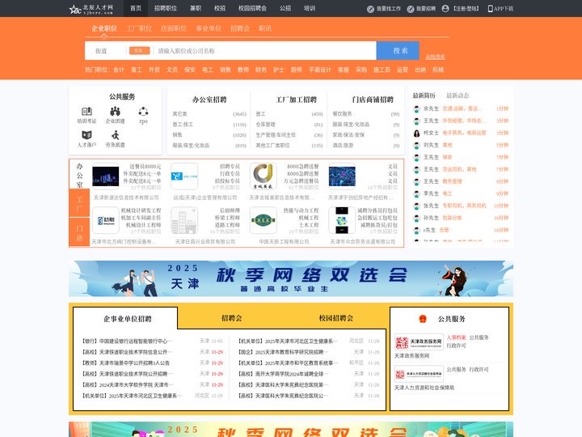Screen dimensions: 582x437
Task: Switch to the 最新动态 tab
Action: [x=458, y=95]
